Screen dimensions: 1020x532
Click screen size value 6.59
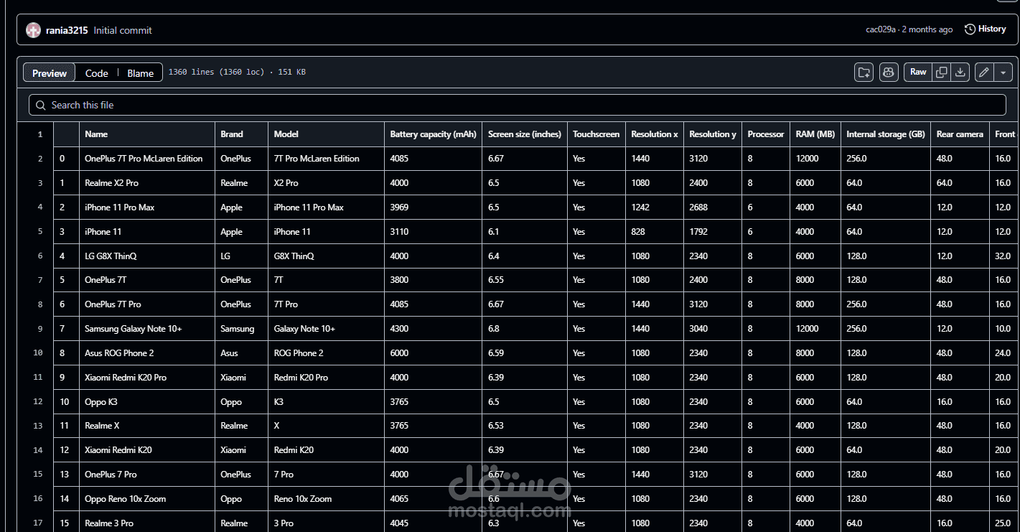[x=496, y=353]
